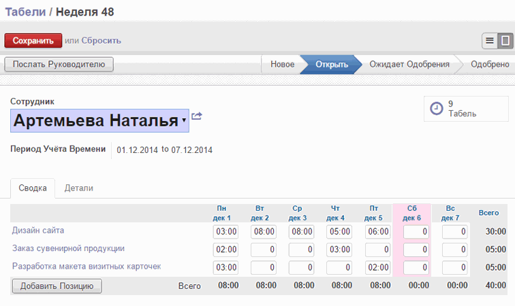Click the Сохранить button

point(33,41)
